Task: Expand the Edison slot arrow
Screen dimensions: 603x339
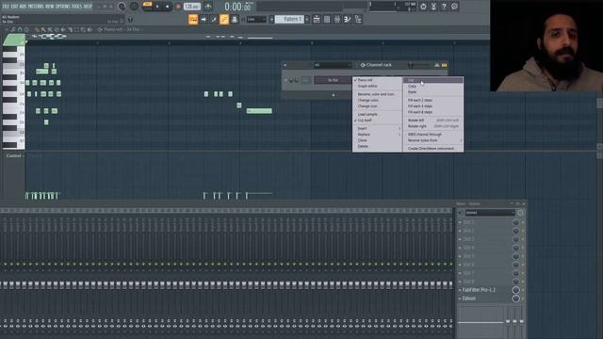Action: click(460, 299)
